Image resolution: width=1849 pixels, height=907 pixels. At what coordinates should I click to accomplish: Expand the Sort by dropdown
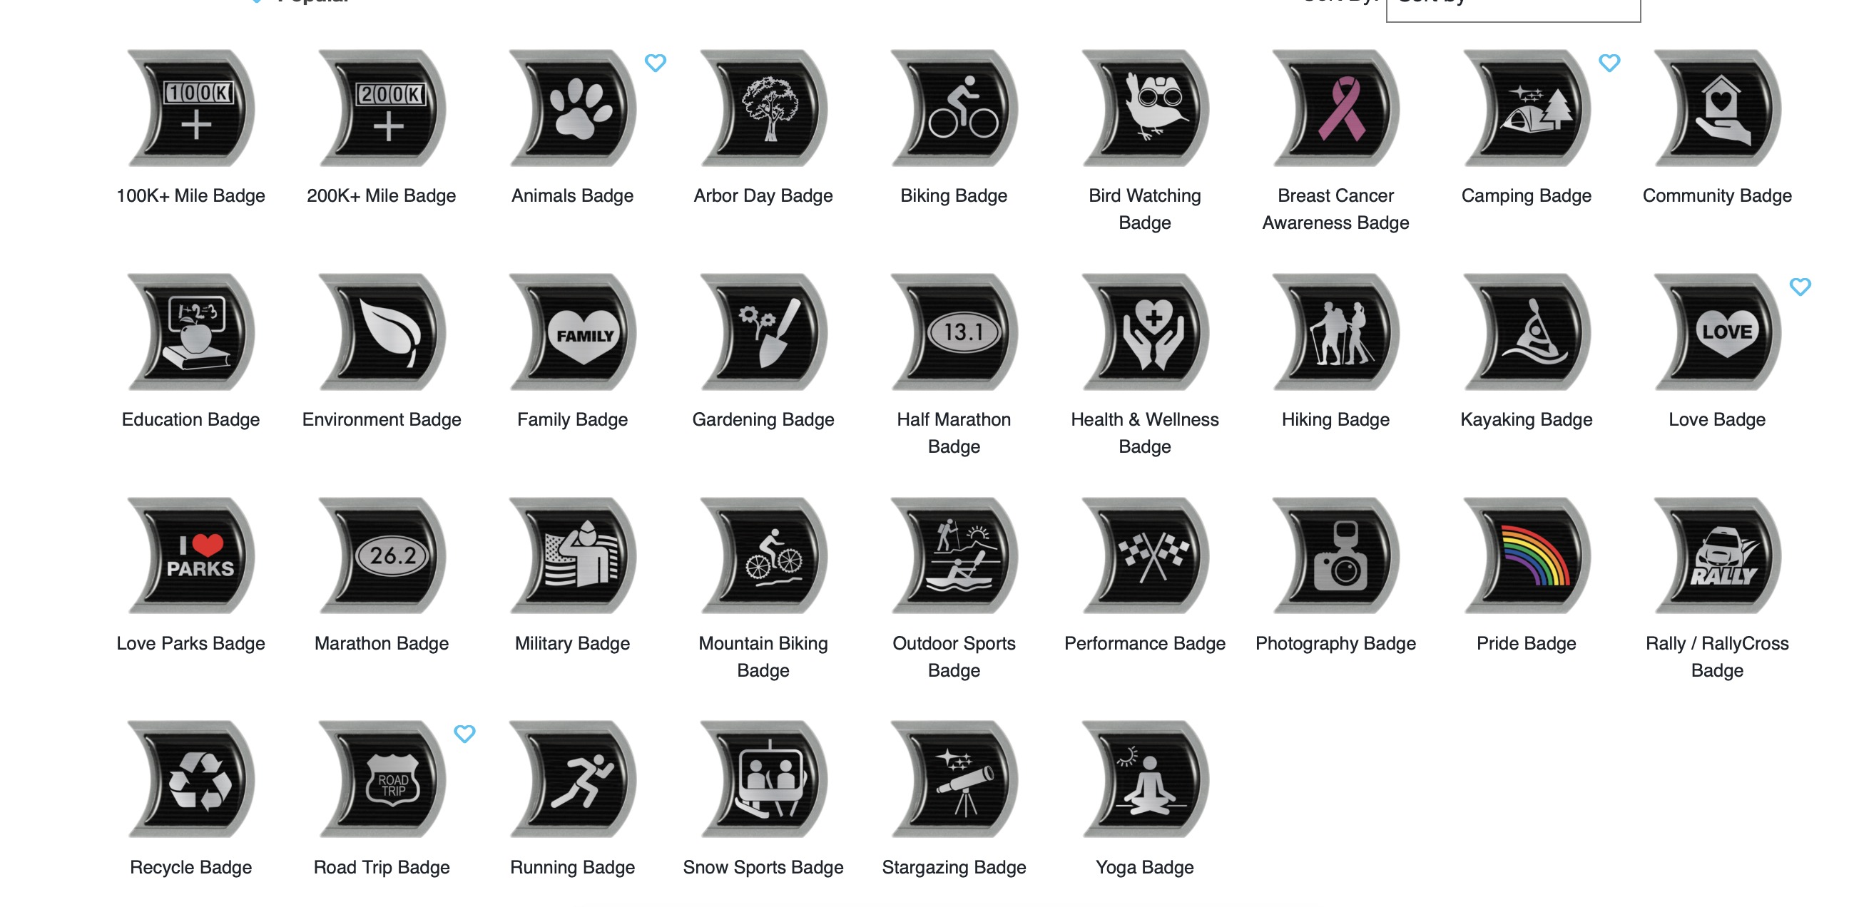coord(1513,7)
